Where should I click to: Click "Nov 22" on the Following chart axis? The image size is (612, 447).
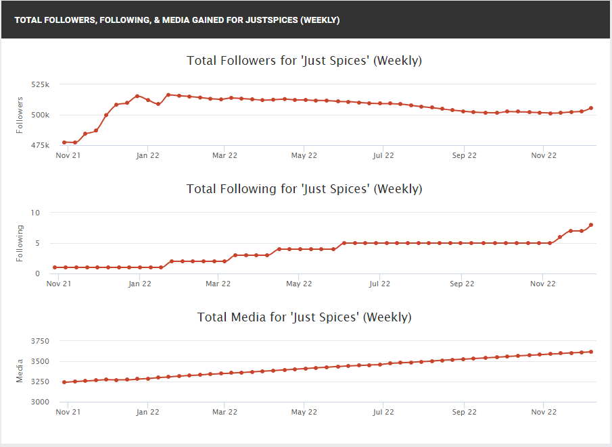pyautogui.click(x=542, y=284)
